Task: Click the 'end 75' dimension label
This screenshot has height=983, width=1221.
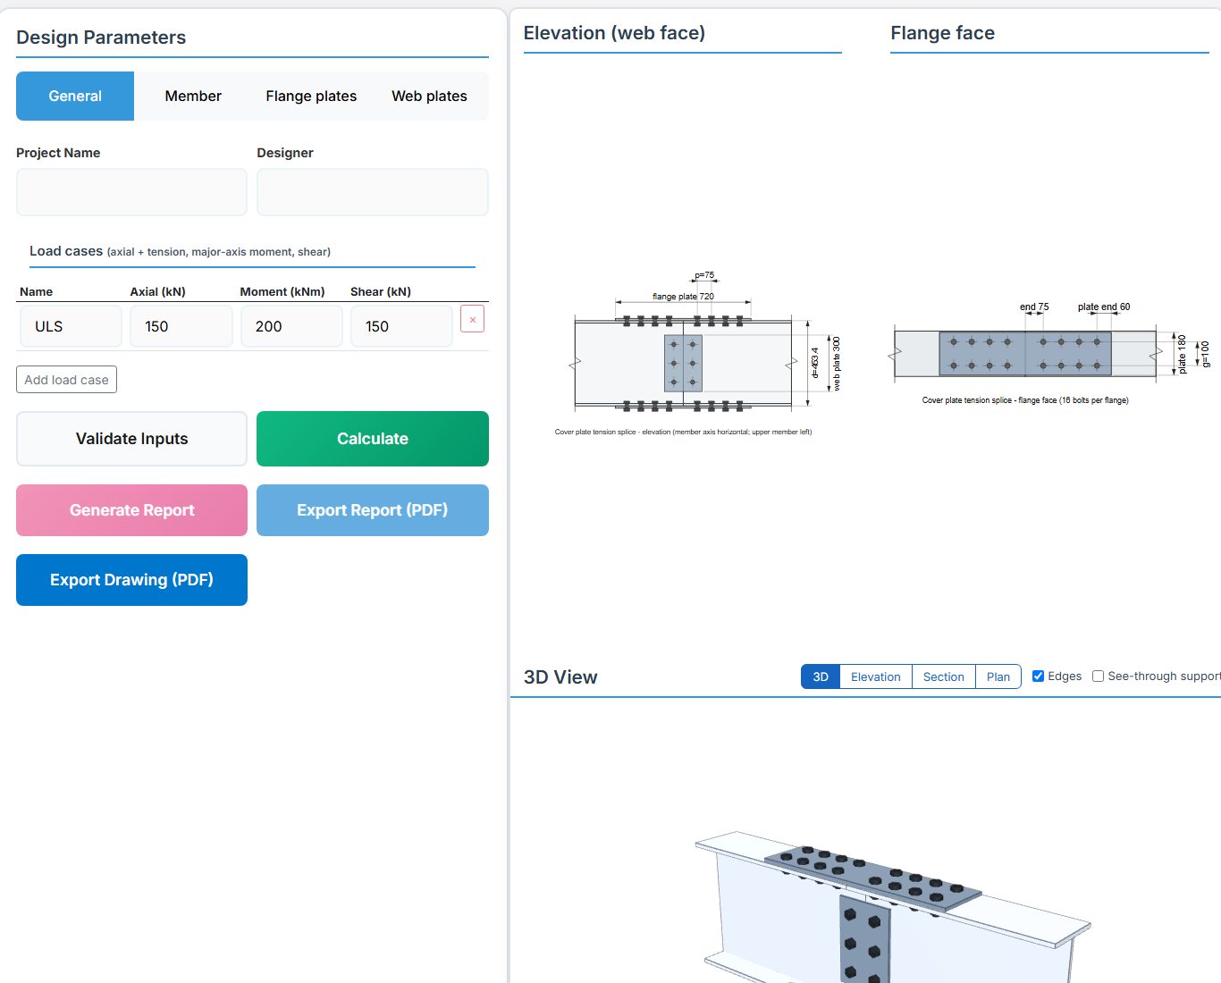Action: click(x=1034, y=307)
